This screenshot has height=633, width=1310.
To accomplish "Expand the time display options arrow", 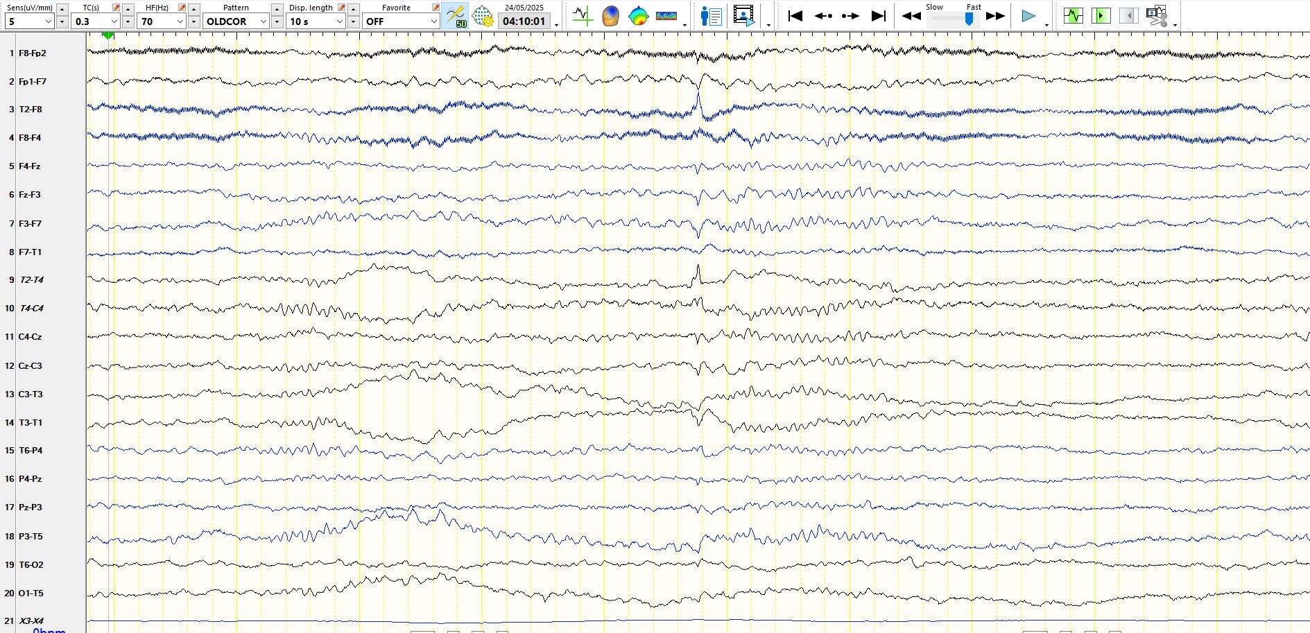I will point(557,25).
